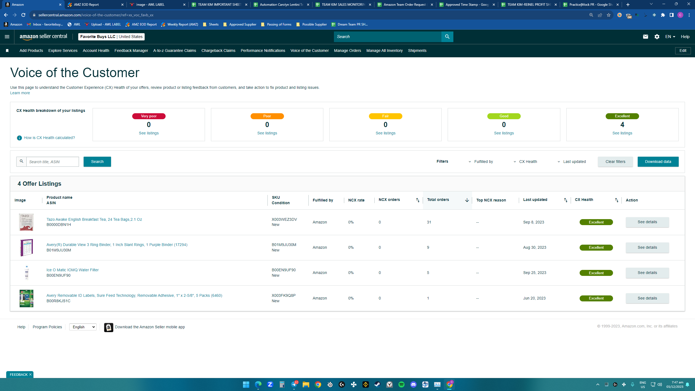Sort by Last updated column arrows
The height and width of the screenshot is (391, 695).
click(x=566, y=200)
